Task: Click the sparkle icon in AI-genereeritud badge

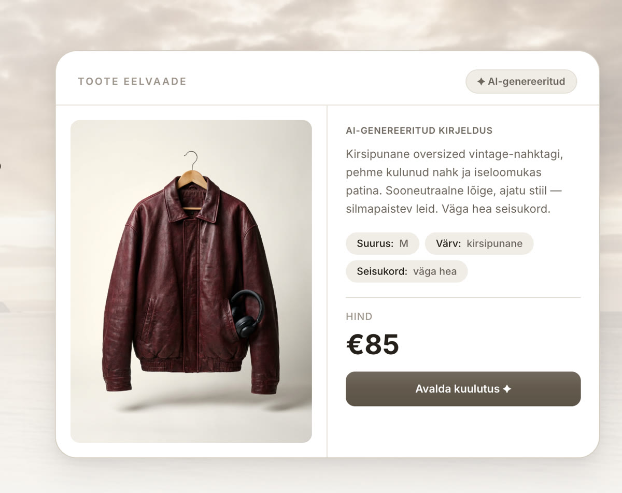Action: point(481,81)
